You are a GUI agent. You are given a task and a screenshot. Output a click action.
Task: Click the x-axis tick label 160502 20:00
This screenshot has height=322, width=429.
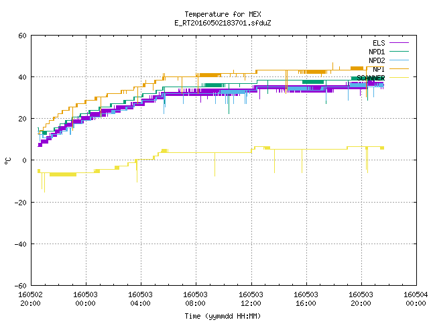click(x=30, y=299)
